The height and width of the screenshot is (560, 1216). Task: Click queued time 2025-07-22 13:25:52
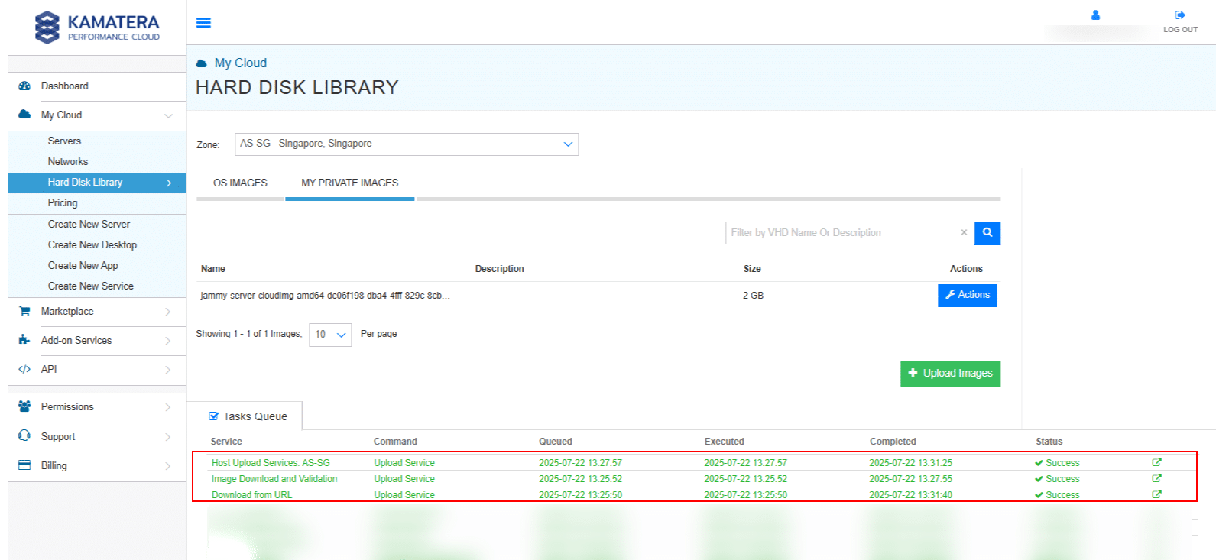pos(580,479)
